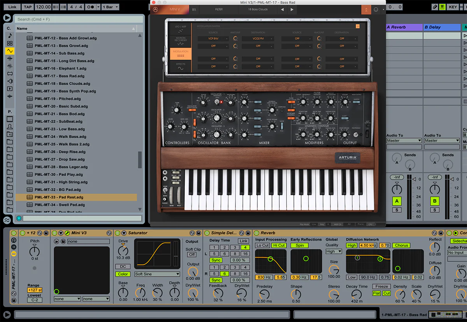Save the Saturator preset with disk icon

tap(198, 233)
